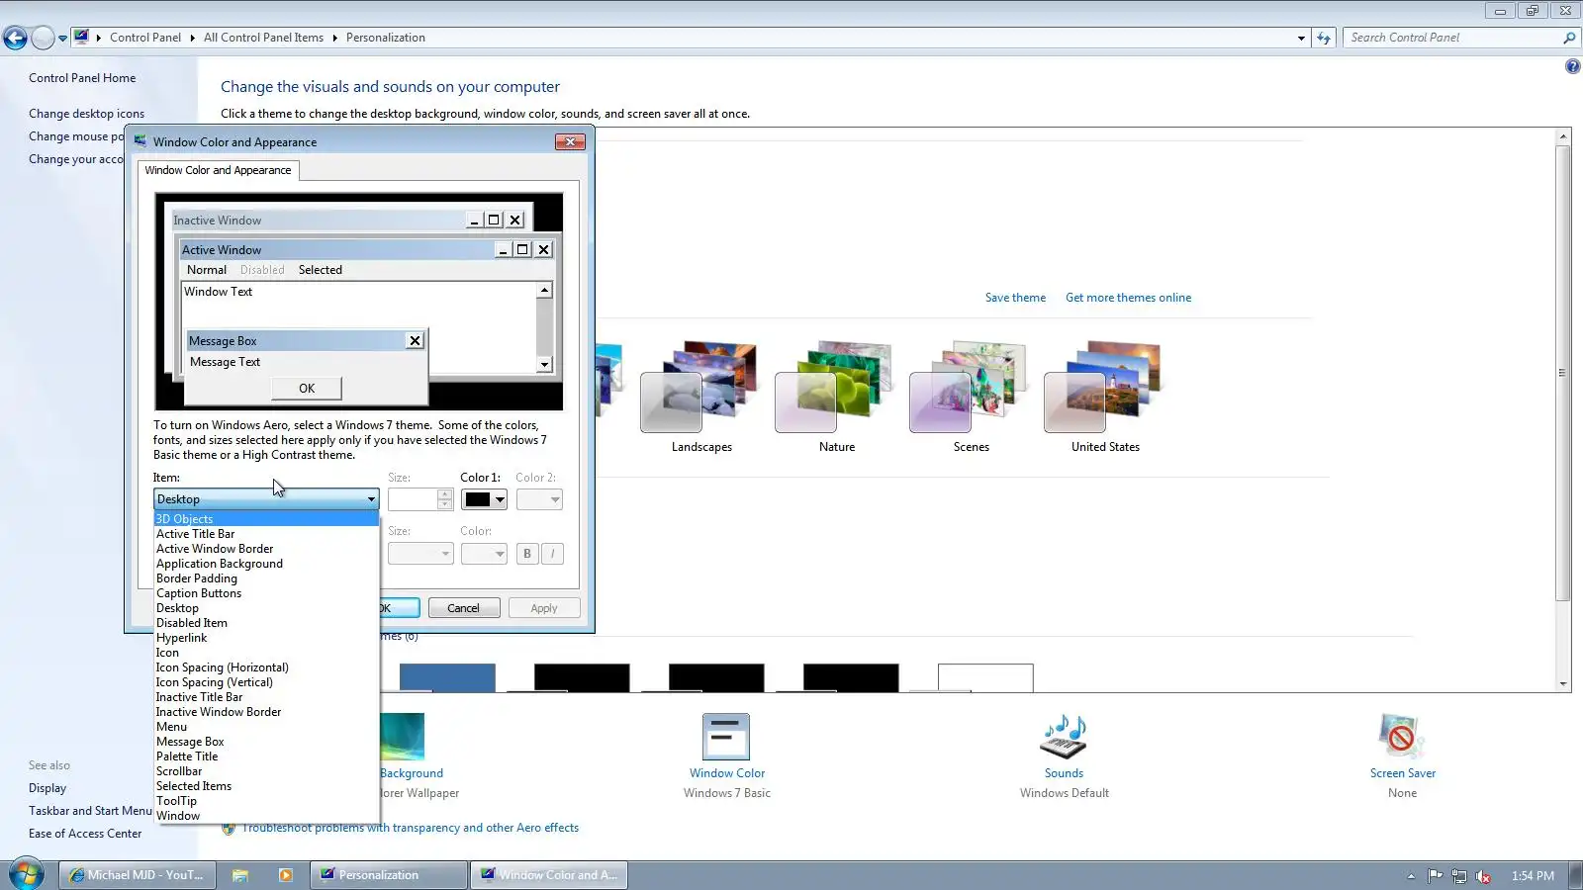Choose Active Title Bar from the list
Image resolution: width=1583 pixels, height=890 pixels.
[266, 534]
